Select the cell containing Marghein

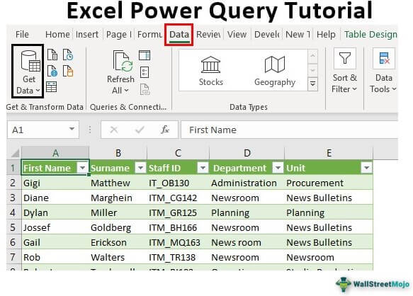point(118,198)
